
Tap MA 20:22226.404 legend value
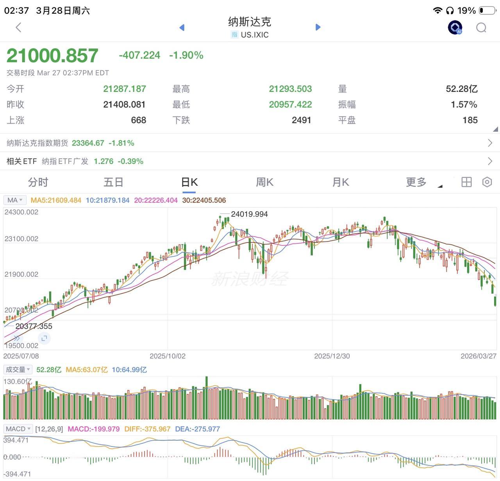click(x=156, y=200)
